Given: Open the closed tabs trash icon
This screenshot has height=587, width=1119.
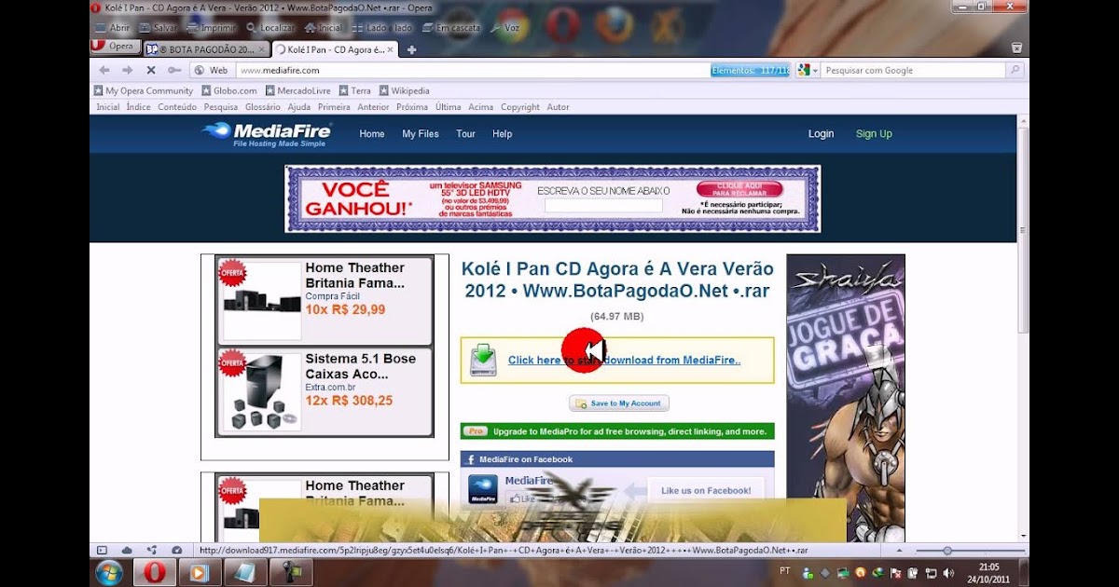Looking at the screenshot, I should 1016,48.
